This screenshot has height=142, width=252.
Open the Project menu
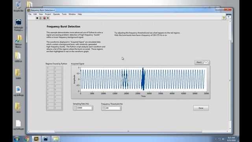pos(48,14)
